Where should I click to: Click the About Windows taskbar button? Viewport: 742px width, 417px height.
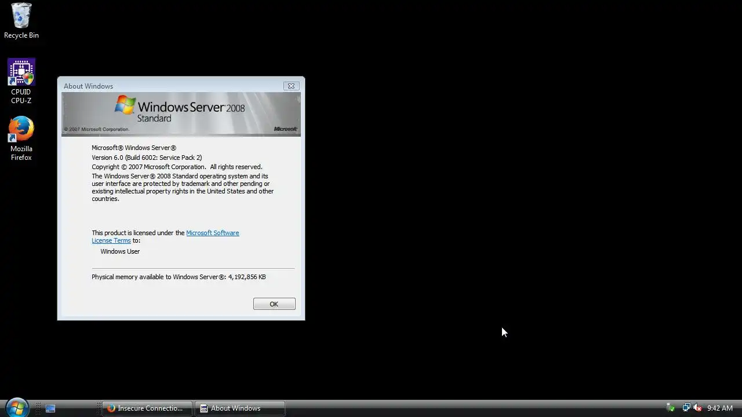pyautogui.click(x=240, y=408)
